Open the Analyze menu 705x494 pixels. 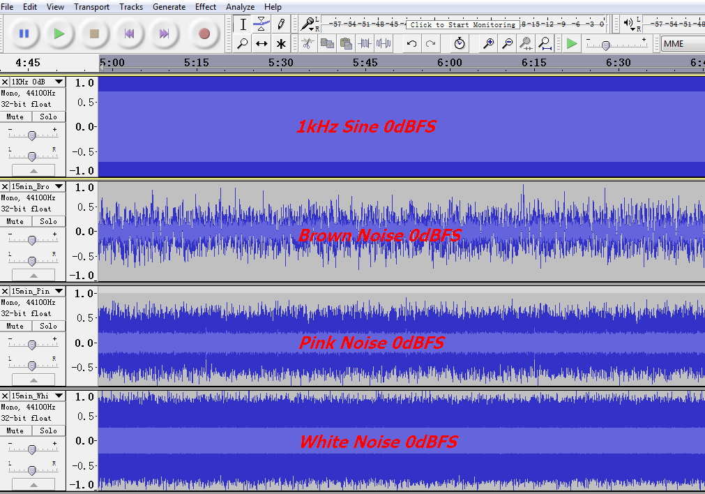tap(240, 7)
